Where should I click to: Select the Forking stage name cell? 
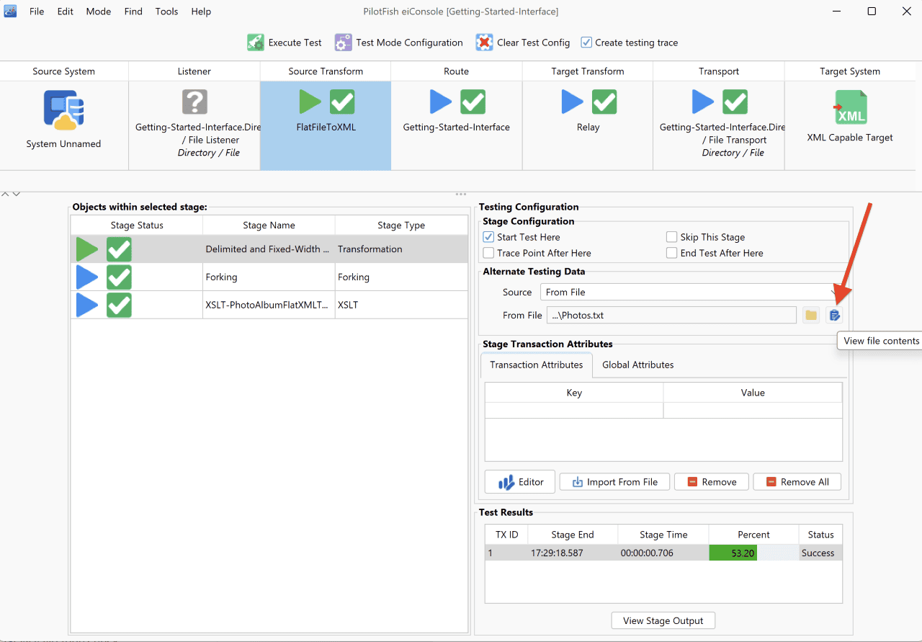pyautogui.click(x=269, y=277)
